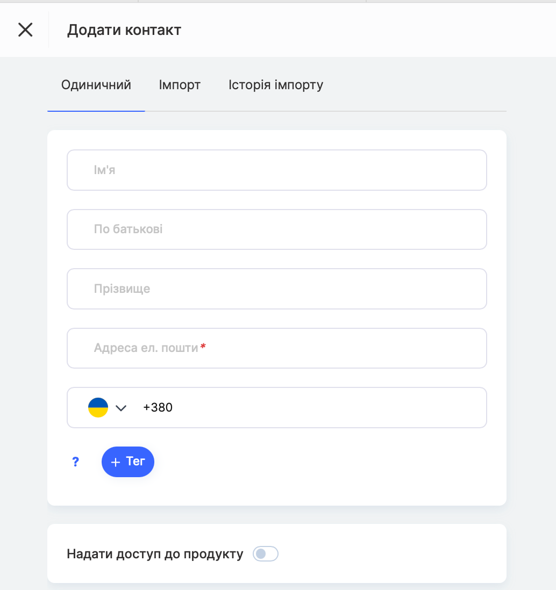
Task: Click empty area right of +380 prefix
Action: click(x=327, y=407)
